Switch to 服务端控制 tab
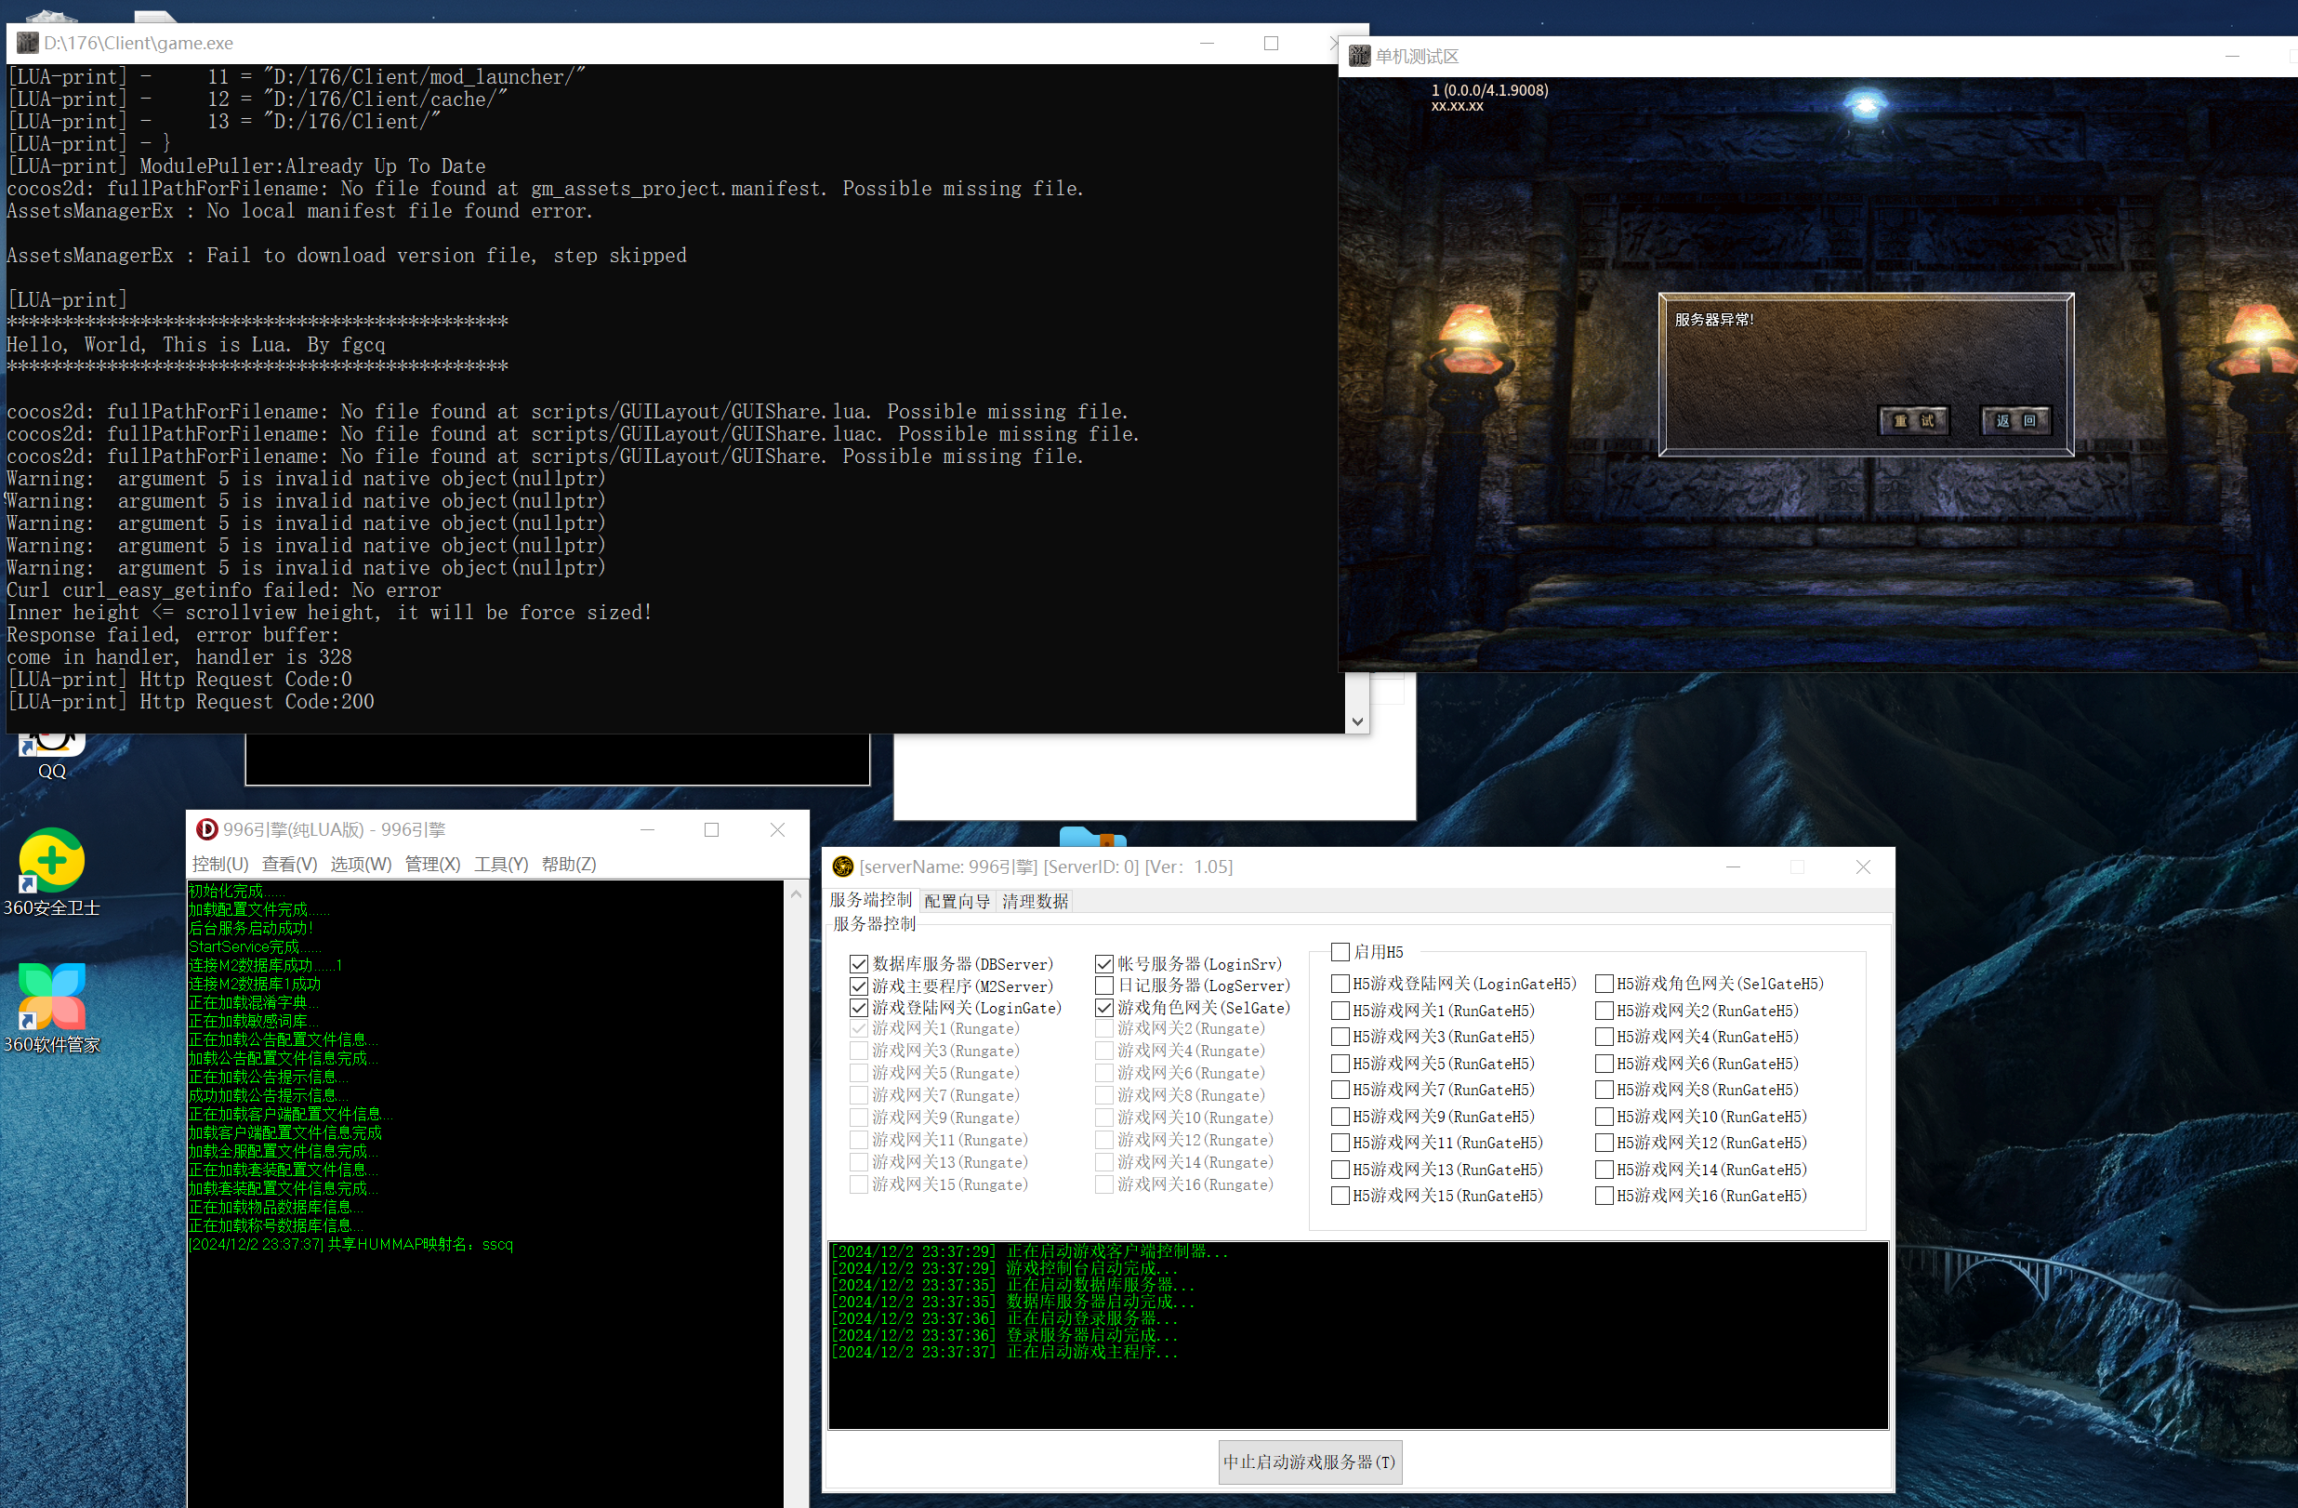Screen dimensions: 2298x1508 tap(871, 900)
